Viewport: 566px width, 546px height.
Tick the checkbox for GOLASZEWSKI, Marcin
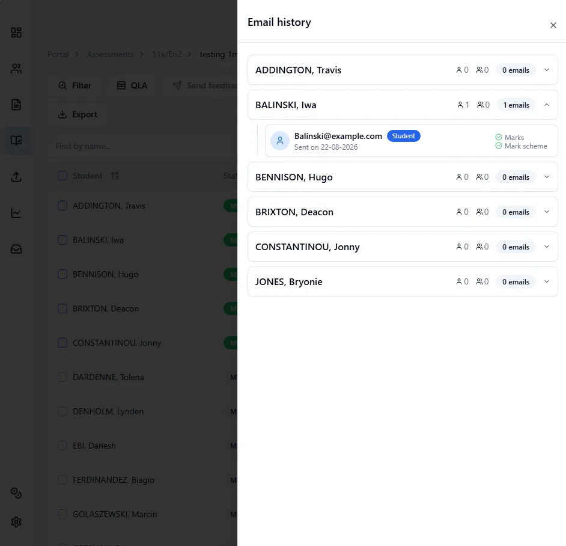tap(62, 514)
